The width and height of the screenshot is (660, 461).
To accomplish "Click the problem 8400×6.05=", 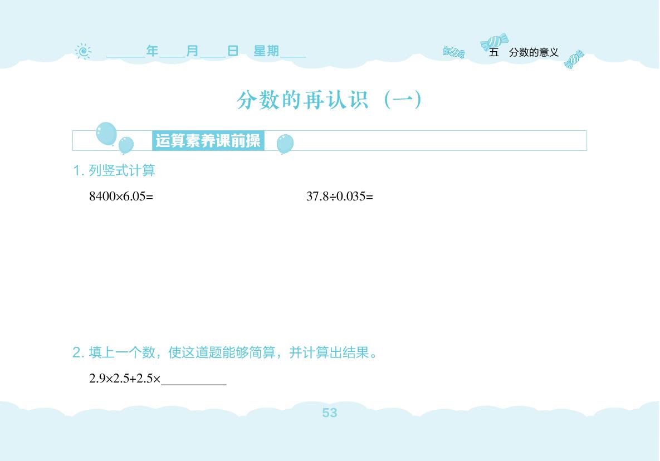I will tap(121, 196).
